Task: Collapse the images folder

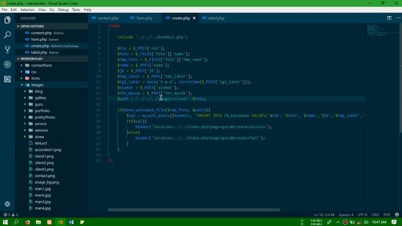Action: pos(21,85)
